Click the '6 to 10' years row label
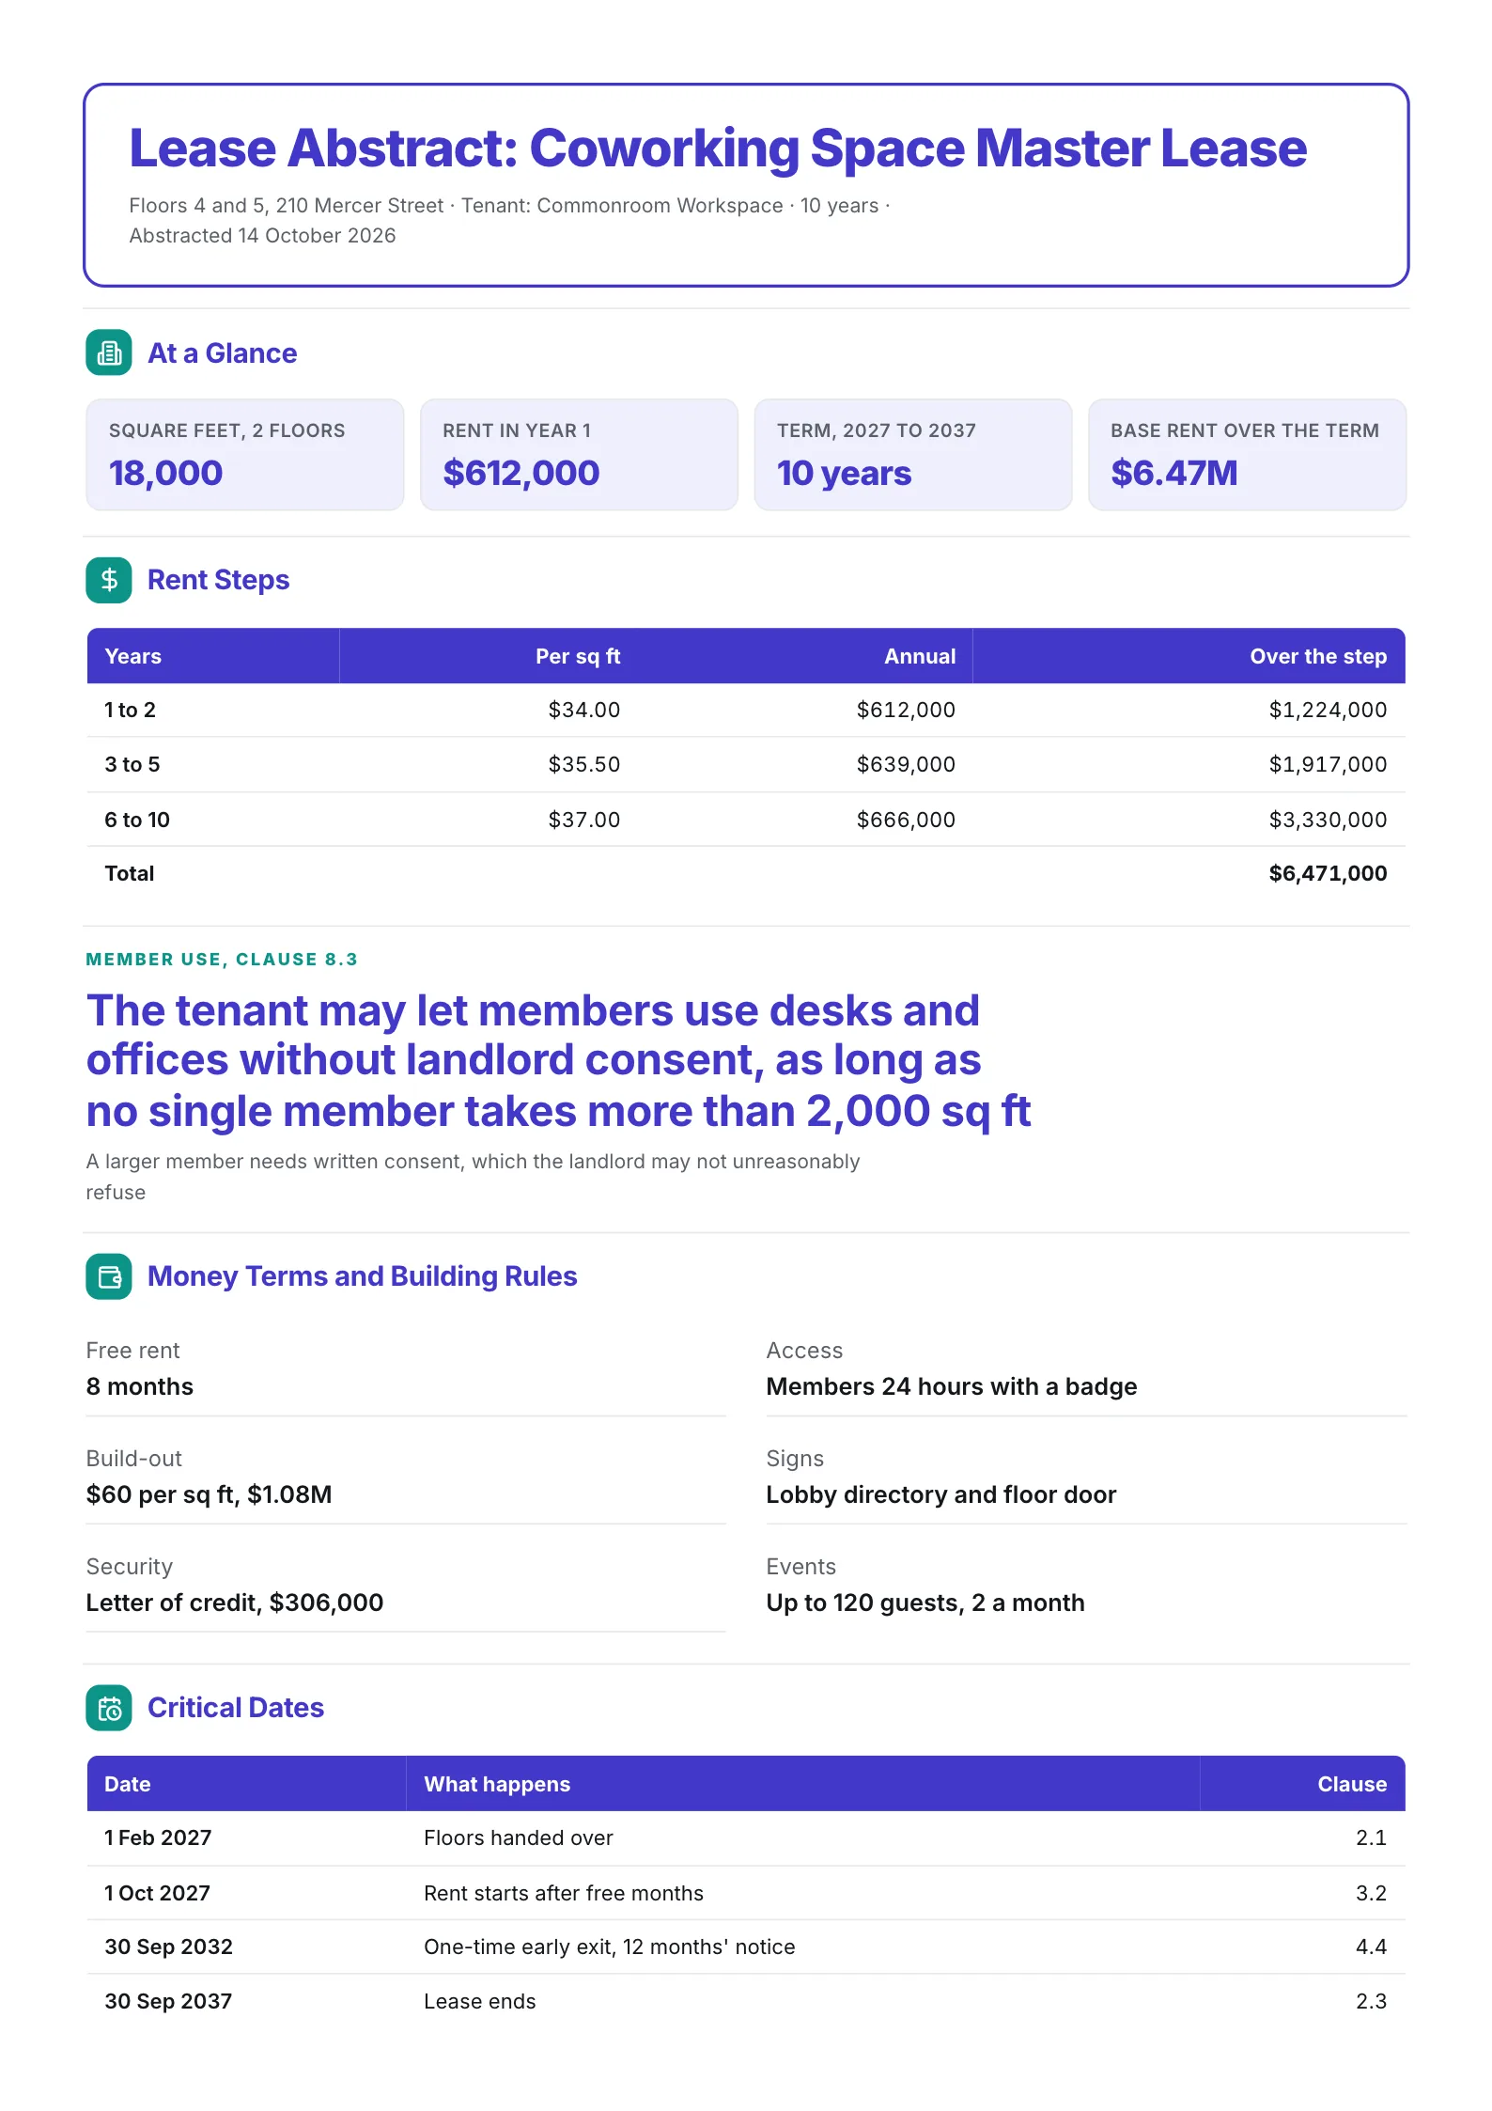1492x2111 pixels. [x=137, y=820]
